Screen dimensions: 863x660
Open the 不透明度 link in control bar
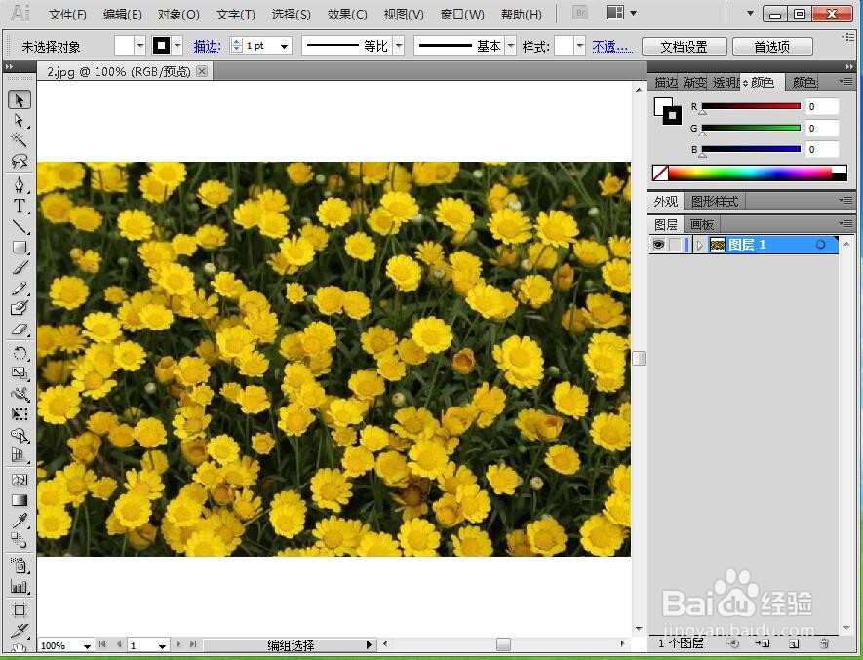pos(612,46)
